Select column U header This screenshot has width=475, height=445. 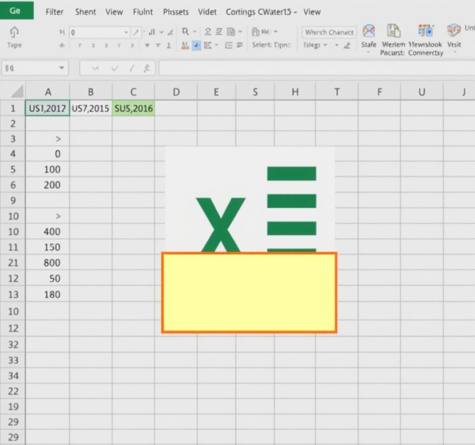point(422,92)
